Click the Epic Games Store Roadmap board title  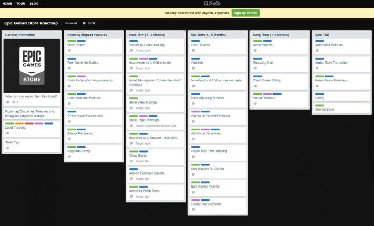pyautogui.click(x=31, y=23)
